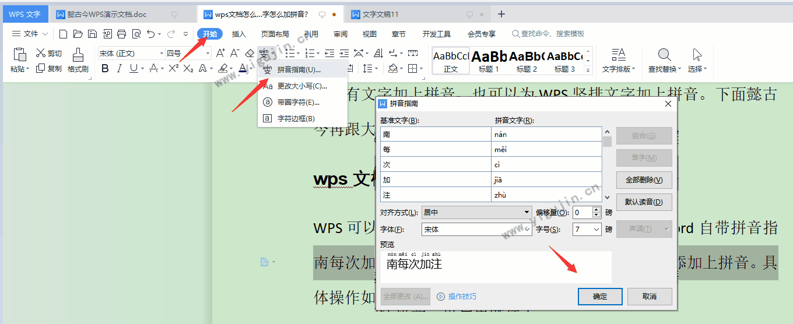Screen dimensions: 793x324
Task: Click the Open folder icon in quick toolbar
Action: 78,34
